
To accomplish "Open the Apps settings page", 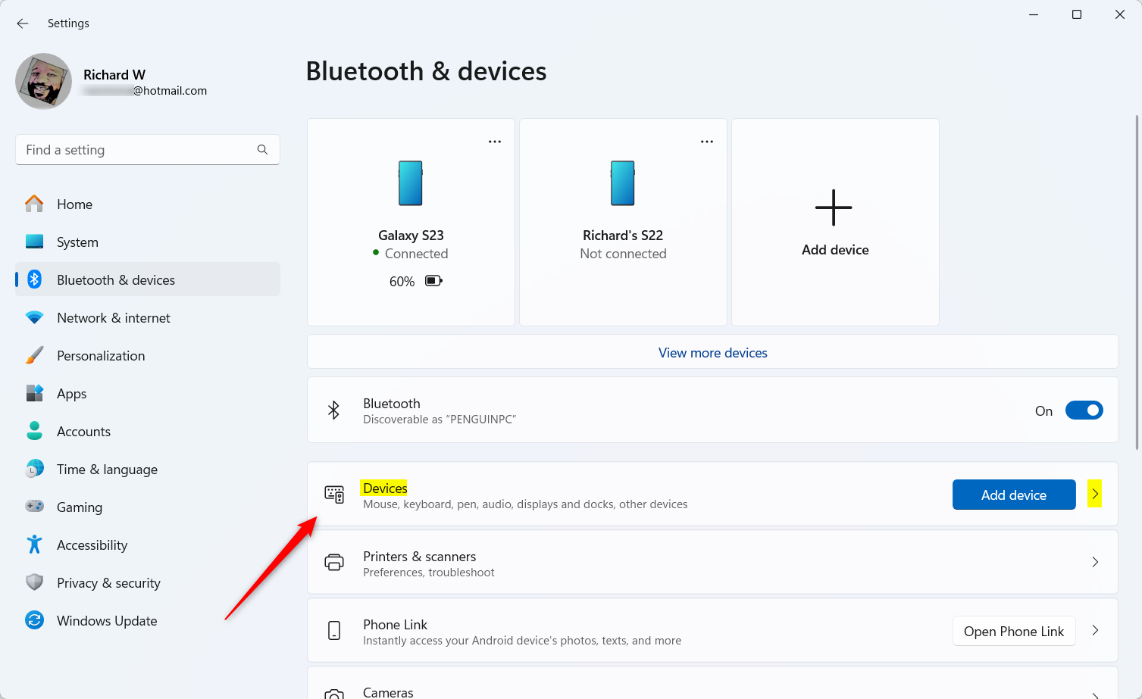I will click(x=35, y=393).
